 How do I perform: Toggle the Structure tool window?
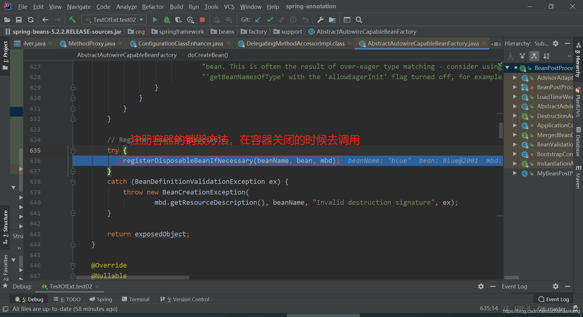(5, 227)
